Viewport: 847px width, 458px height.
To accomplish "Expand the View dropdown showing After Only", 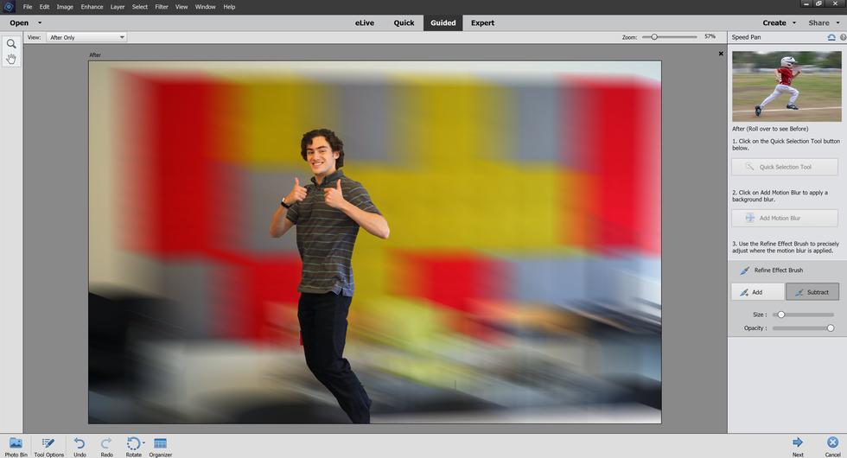I will pos(87,37).
